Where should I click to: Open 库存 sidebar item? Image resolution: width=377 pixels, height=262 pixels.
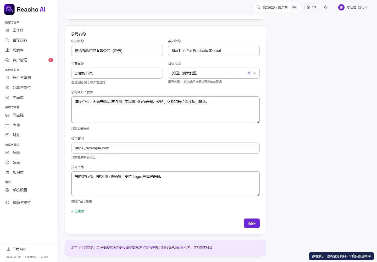point(29,125)
